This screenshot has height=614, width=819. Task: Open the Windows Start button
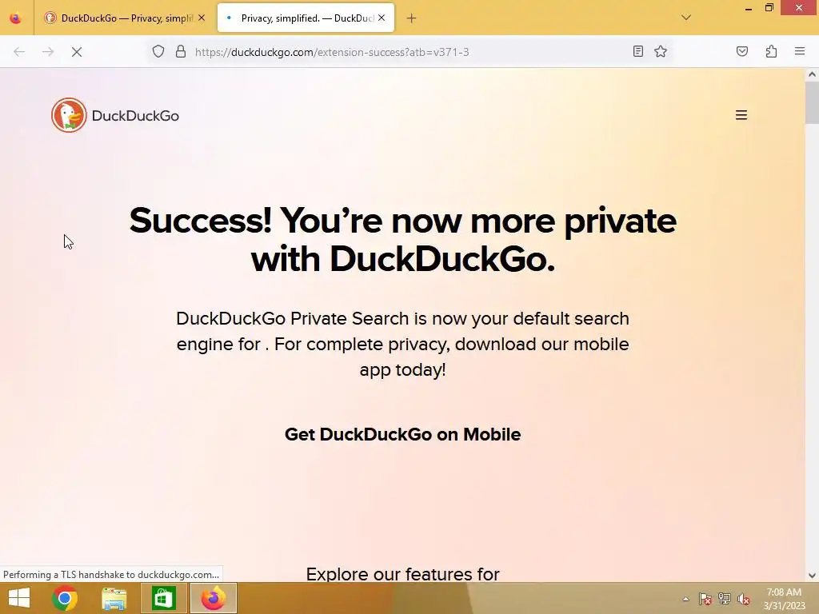coord(19,598)
